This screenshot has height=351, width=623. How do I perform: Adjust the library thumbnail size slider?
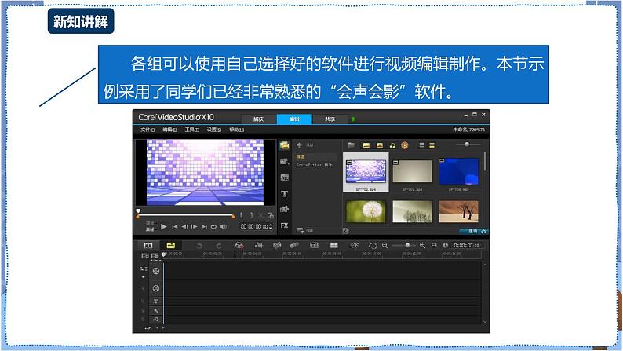[x=468, y=144]
